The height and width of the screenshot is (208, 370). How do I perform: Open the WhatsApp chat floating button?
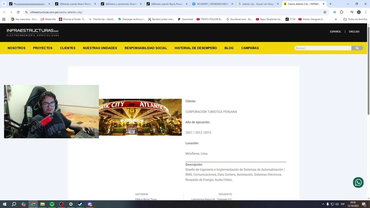tap(358, 183)
